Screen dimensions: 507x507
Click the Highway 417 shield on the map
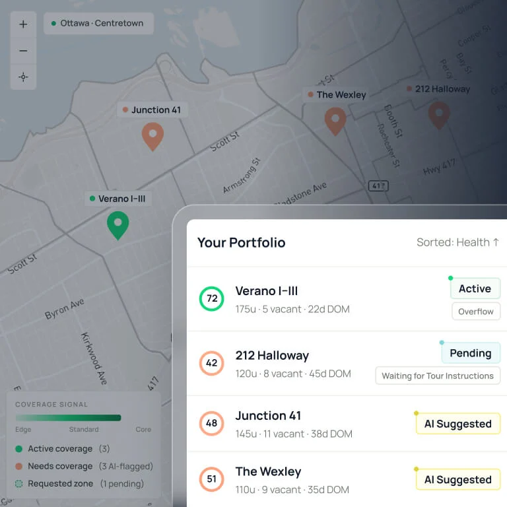(379, 186)
